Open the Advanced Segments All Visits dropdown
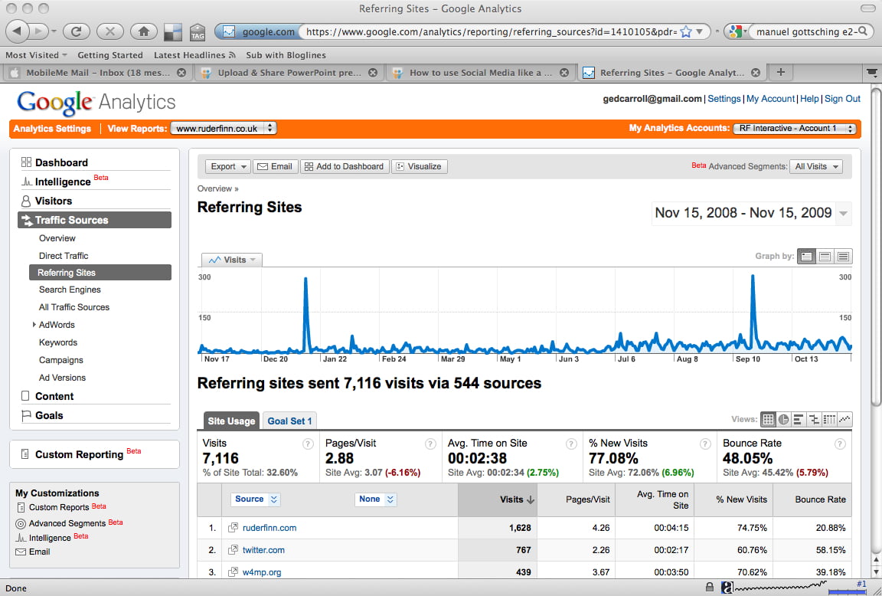Viewport: 882px width, 596px height. point(817,166)
